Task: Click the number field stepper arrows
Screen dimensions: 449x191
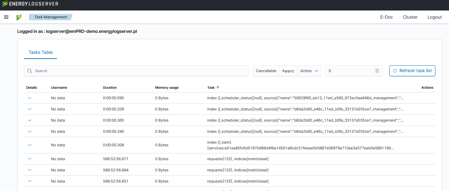Action: pyautogui.click(x=377, y=71)
